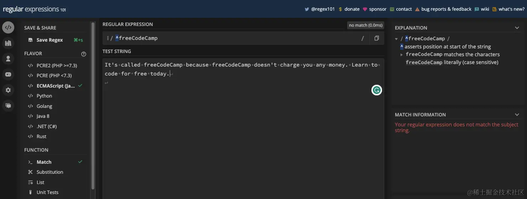This screenshot has height=199, width=527.
Task: Copy regex using the clipboard icon
Action: [376, 38]
